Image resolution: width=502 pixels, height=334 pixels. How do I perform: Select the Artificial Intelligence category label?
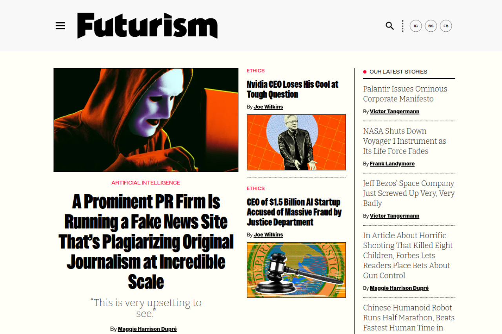[x=146, y=183]
